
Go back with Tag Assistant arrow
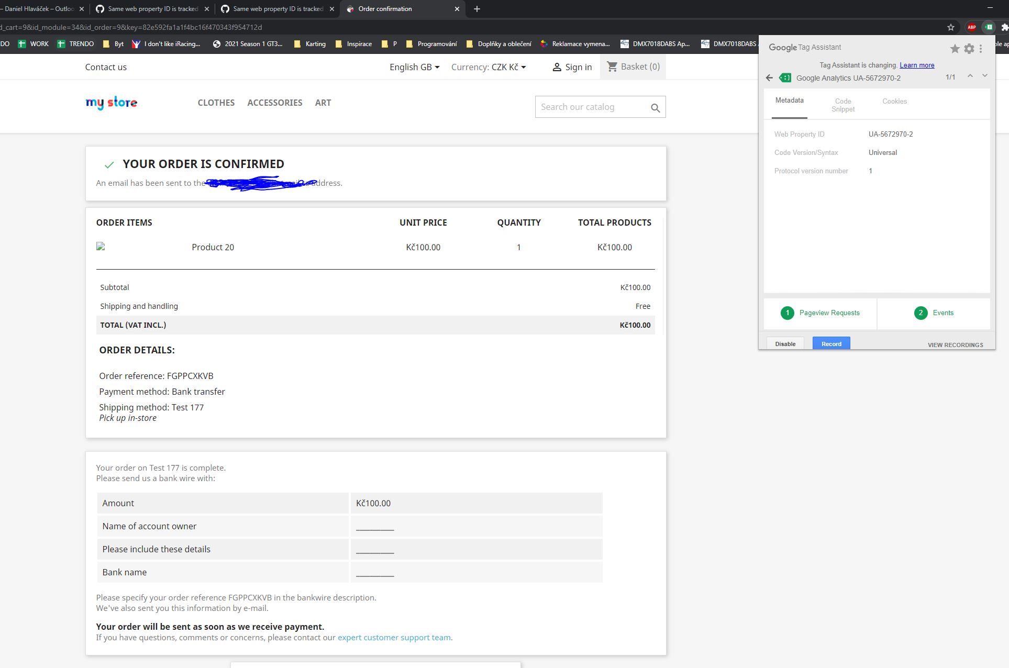pos(769,78)
